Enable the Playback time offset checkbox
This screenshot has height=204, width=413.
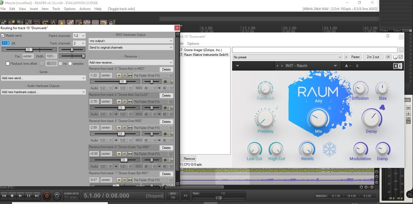pos(8,64)
